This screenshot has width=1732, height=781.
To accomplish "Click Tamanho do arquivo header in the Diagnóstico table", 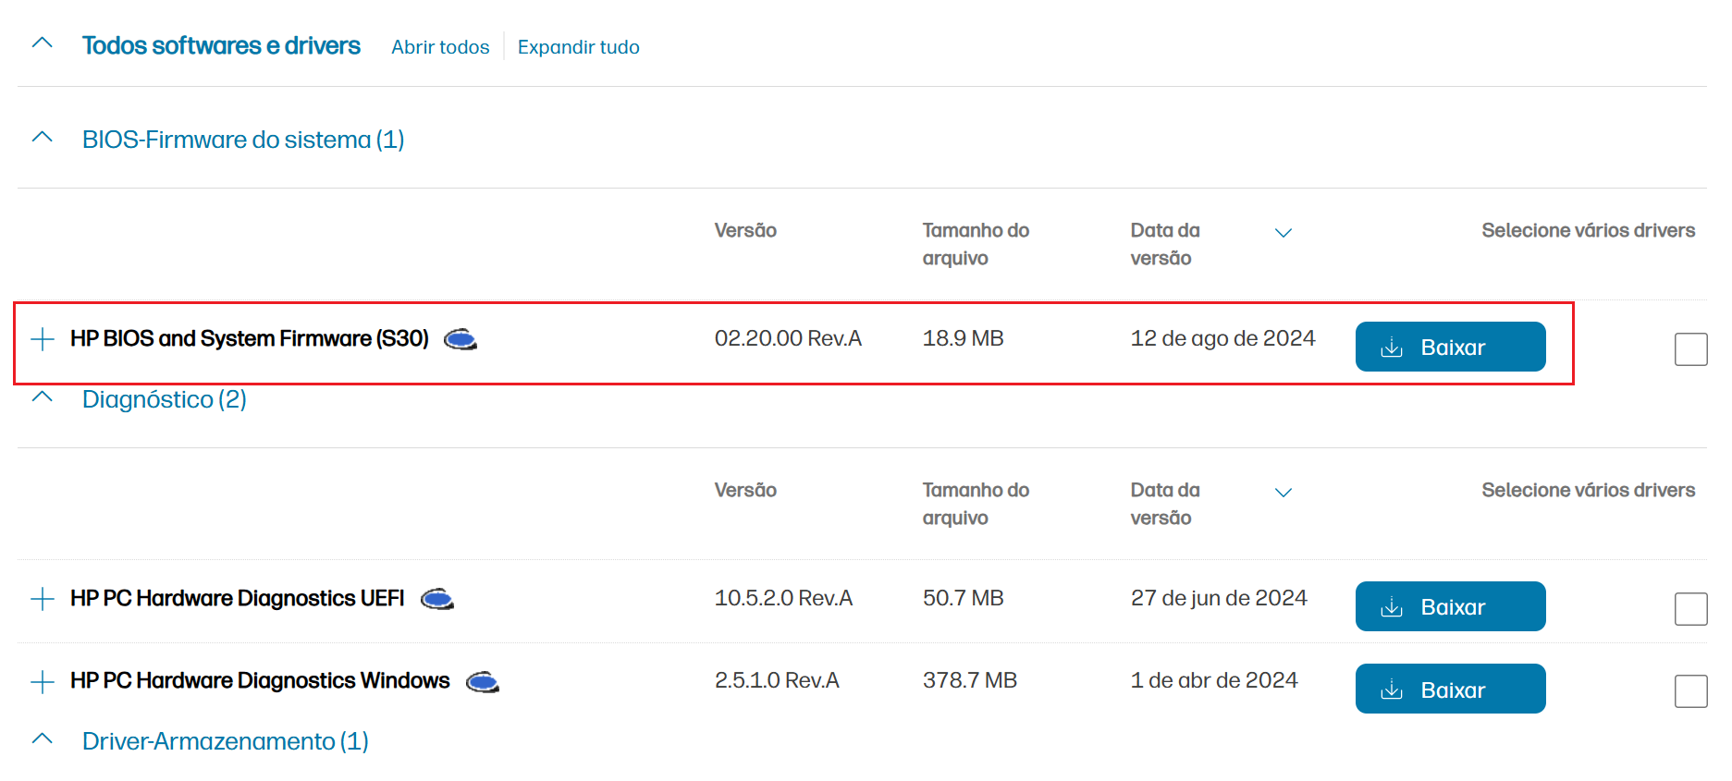I will (976, 504).
